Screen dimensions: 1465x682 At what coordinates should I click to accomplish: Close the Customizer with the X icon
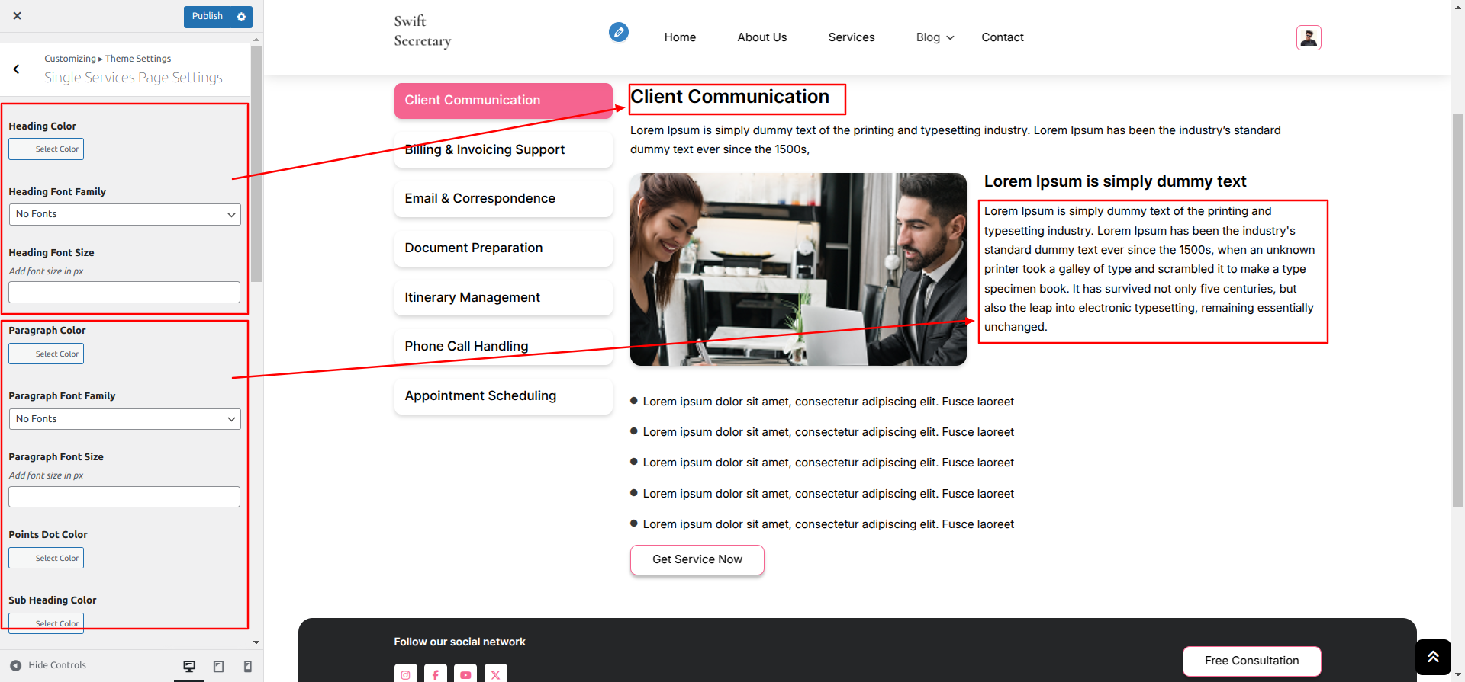click(17, 16)
